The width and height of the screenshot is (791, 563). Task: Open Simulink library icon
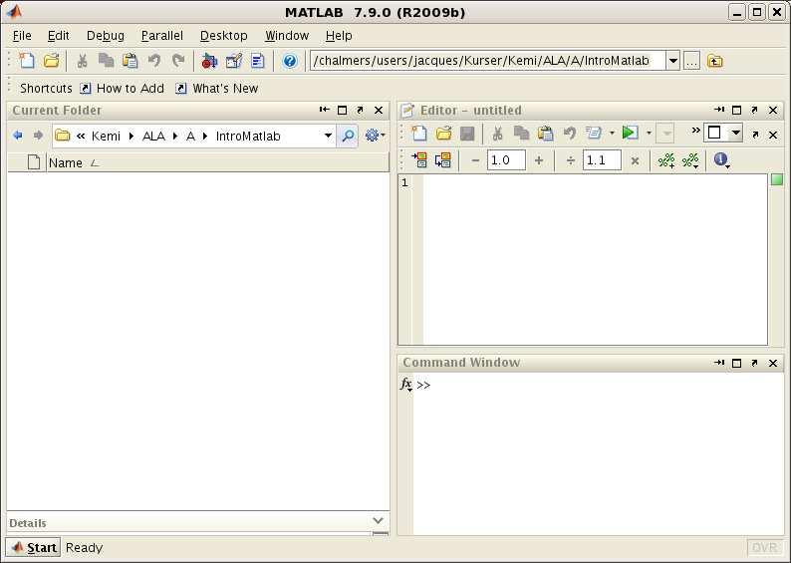coord(209,61)
